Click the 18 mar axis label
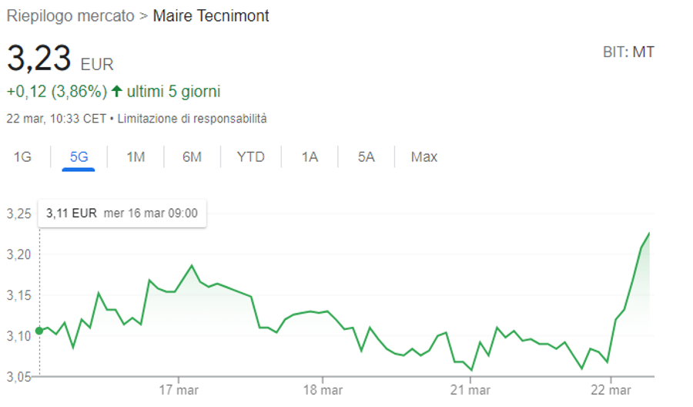 click(x=323, y=390)
